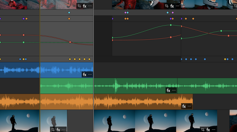
Task: Select crop icon on bottom-left astronaut clip
Action: [x=53, y=129]
